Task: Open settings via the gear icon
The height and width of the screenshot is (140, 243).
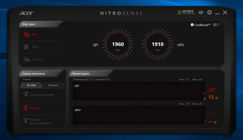Action: coord(210,12)
